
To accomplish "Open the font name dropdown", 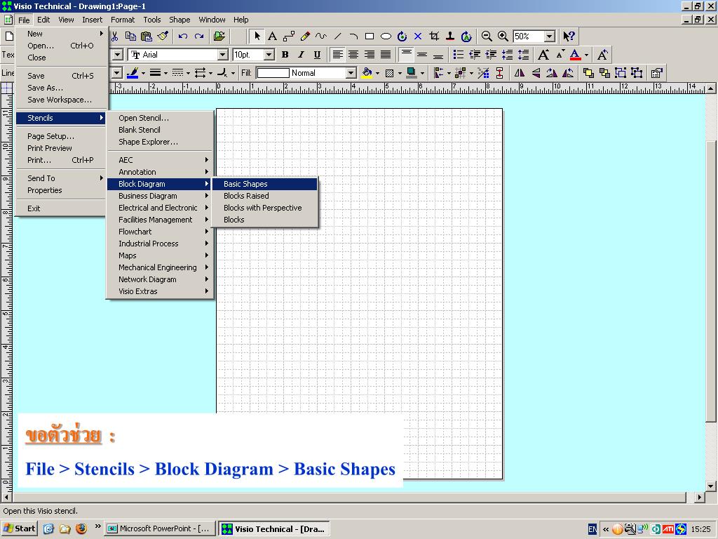I will (x=223, y=55).
